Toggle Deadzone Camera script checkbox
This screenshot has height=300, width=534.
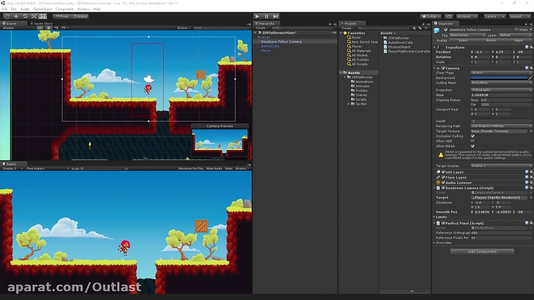click(443, 188)
